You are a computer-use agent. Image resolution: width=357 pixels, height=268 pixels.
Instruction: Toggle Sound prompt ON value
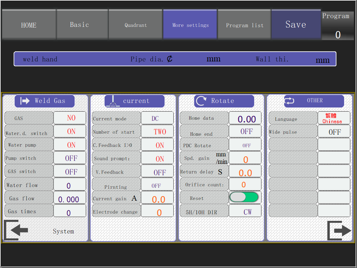tap(157, 159)
